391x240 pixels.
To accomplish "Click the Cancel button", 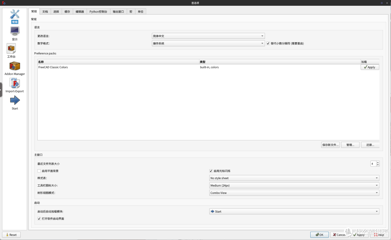I will coord(339,235).
